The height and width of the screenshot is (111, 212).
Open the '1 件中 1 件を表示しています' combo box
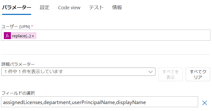pyautogui.click(x=78, y=72)
